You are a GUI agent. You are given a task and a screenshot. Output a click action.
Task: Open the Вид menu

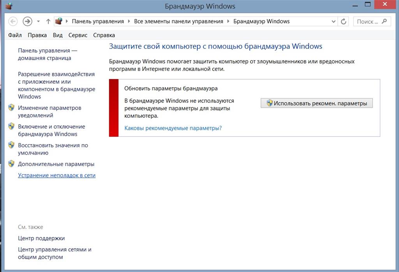(x=58, y=35)
